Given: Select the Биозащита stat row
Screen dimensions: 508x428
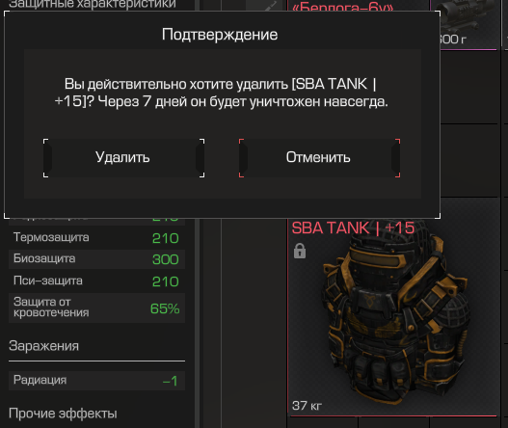Looking at the screenshot, I should point(96,259).
